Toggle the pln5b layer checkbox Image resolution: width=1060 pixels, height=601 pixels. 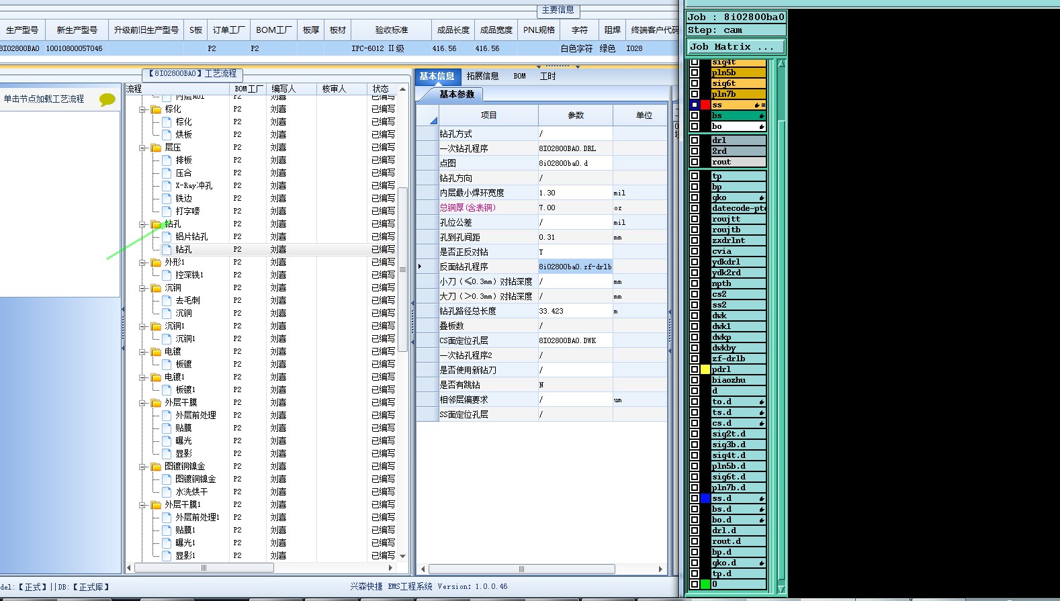coord(695,73)
